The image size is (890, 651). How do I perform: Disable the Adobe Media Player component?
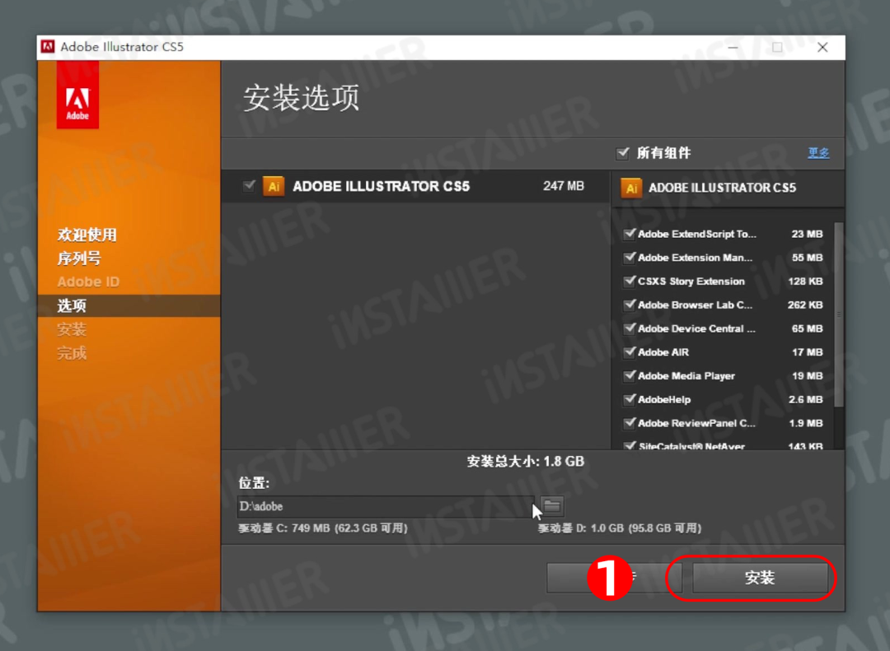click(x=629, y=376)
